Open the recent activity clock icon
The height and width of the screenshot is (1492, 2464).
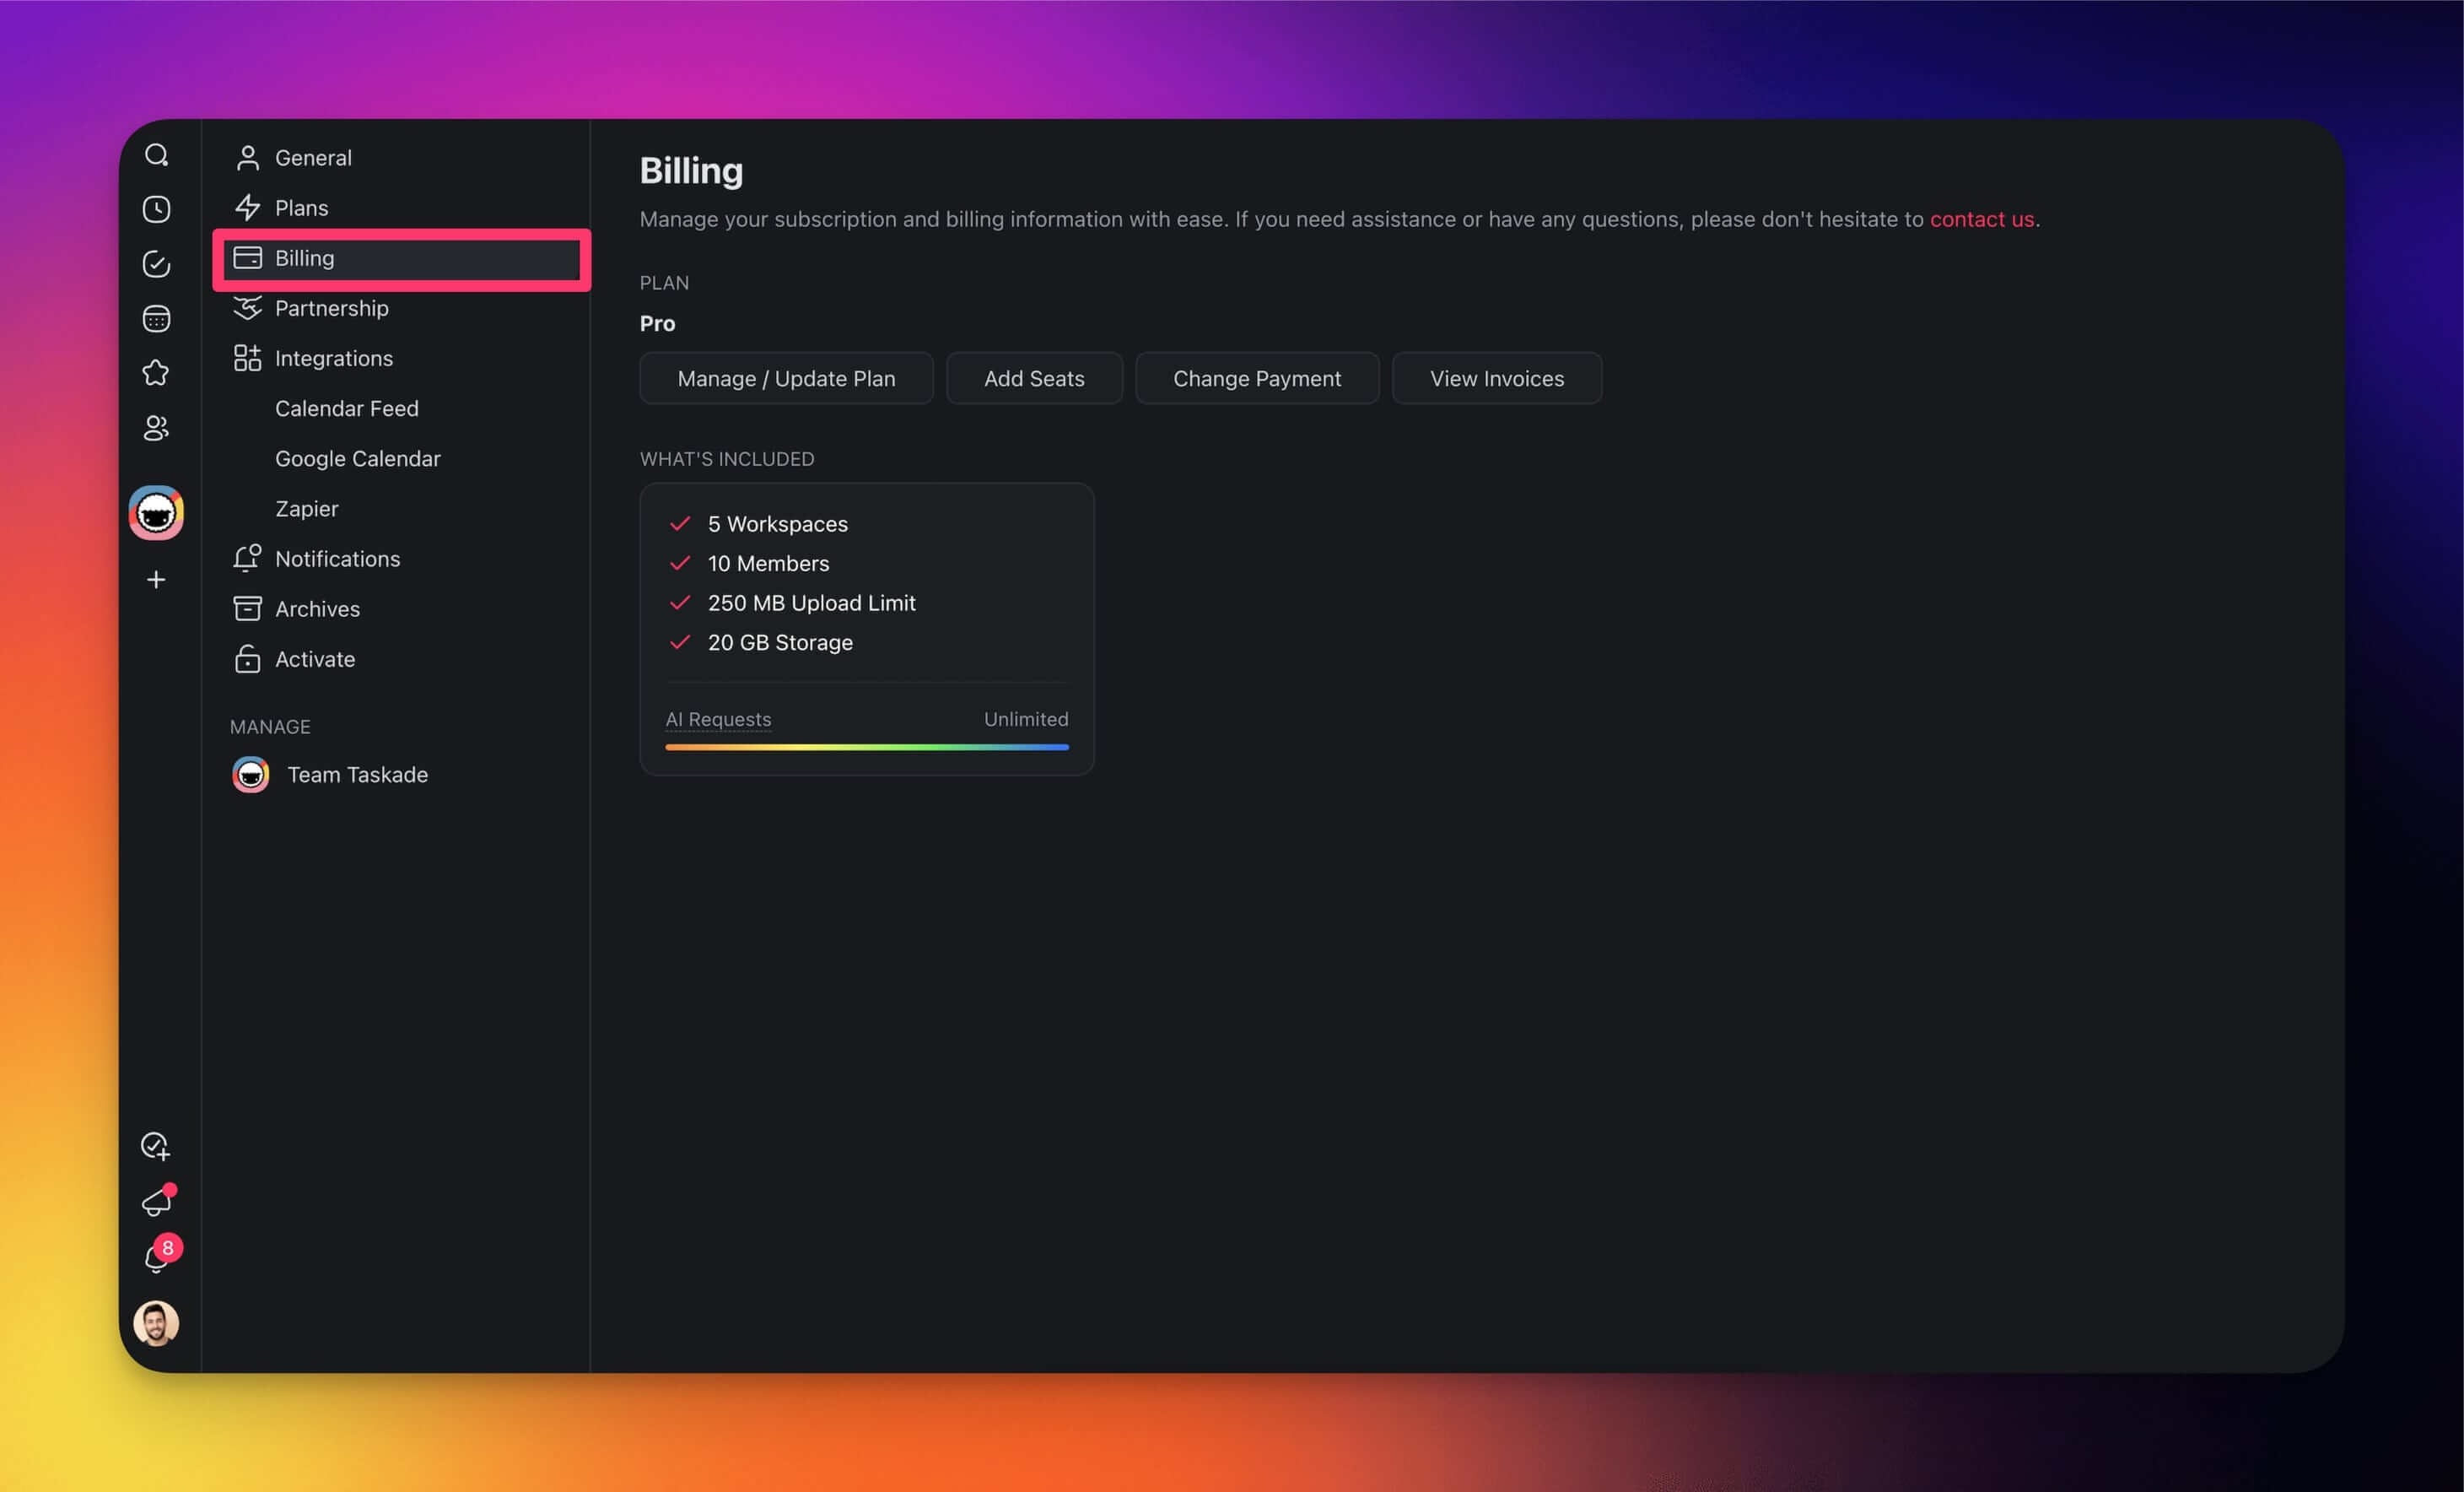click(156, 209)
